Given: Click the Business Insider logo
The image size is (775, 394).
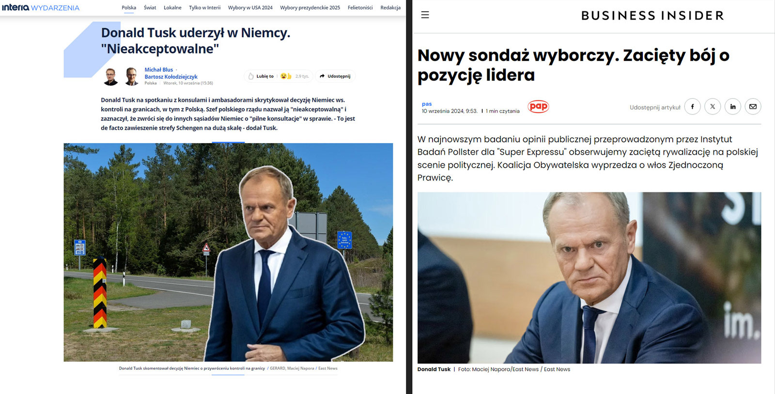Looking at the screenshot, I should coord(652,15).
